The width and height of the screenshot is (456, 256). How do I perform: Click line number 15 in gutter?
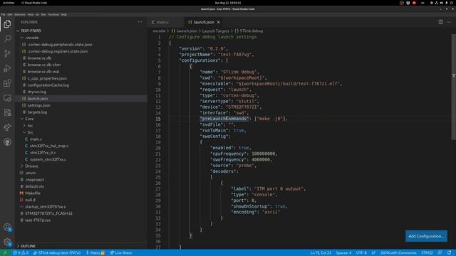point(158,119)
